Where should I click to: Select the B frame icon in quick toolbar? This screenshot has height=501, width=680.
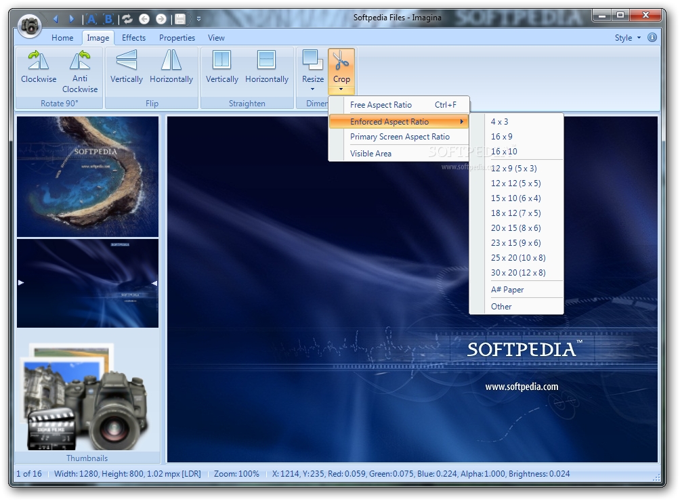click(108, 19)
